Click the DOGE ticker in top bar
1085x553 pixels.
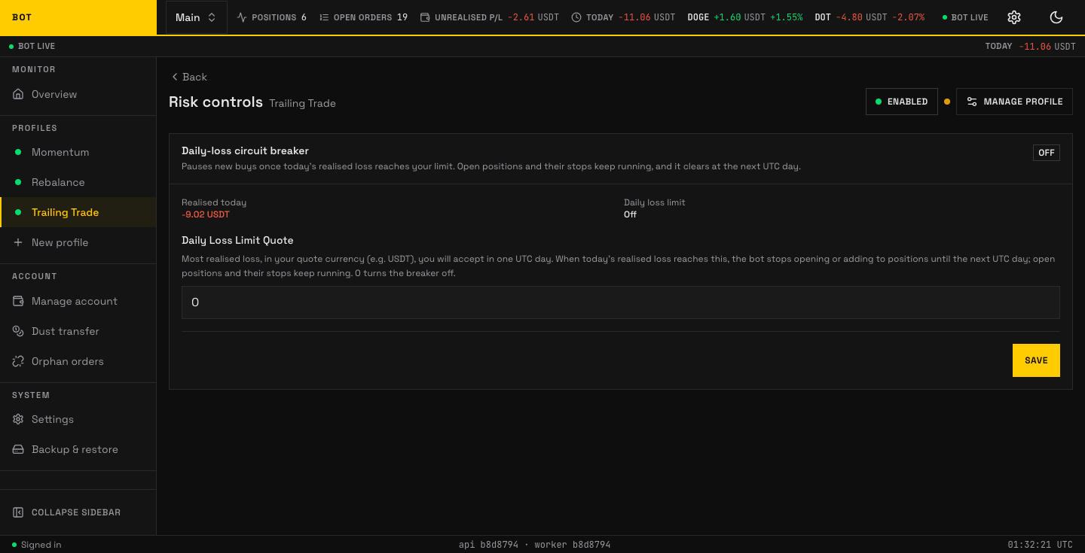click(x=745, y=17)
